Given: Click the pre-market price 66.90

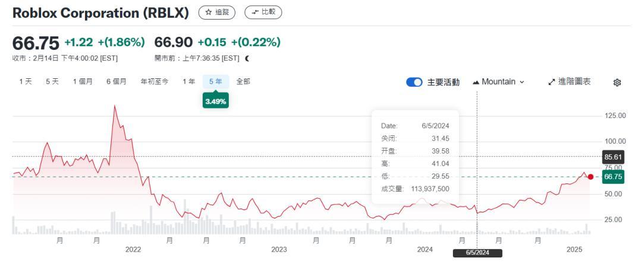Looking at the screenshot, I should click(x=173, y=42).
